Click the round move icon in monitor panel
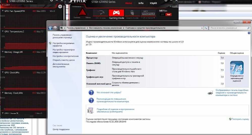Screen dimensions: 252x135 pos(60,6)
